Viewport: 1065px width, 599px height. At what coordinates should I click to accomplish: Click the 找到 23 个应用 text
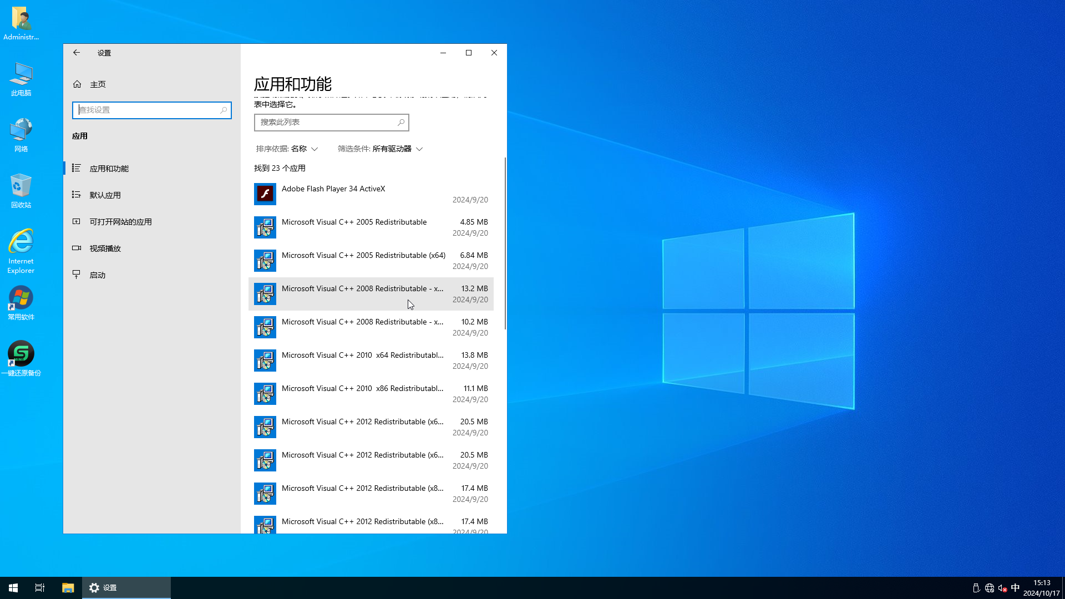click(x=280, y=168)
